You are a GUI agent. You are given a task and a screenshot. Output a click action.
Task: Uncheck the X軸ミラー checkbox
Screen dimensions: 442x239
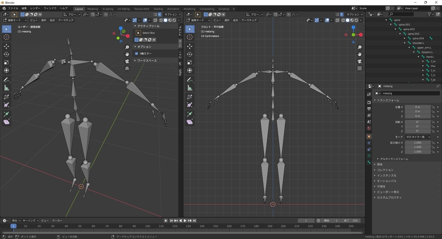click(x=137, y=53)
